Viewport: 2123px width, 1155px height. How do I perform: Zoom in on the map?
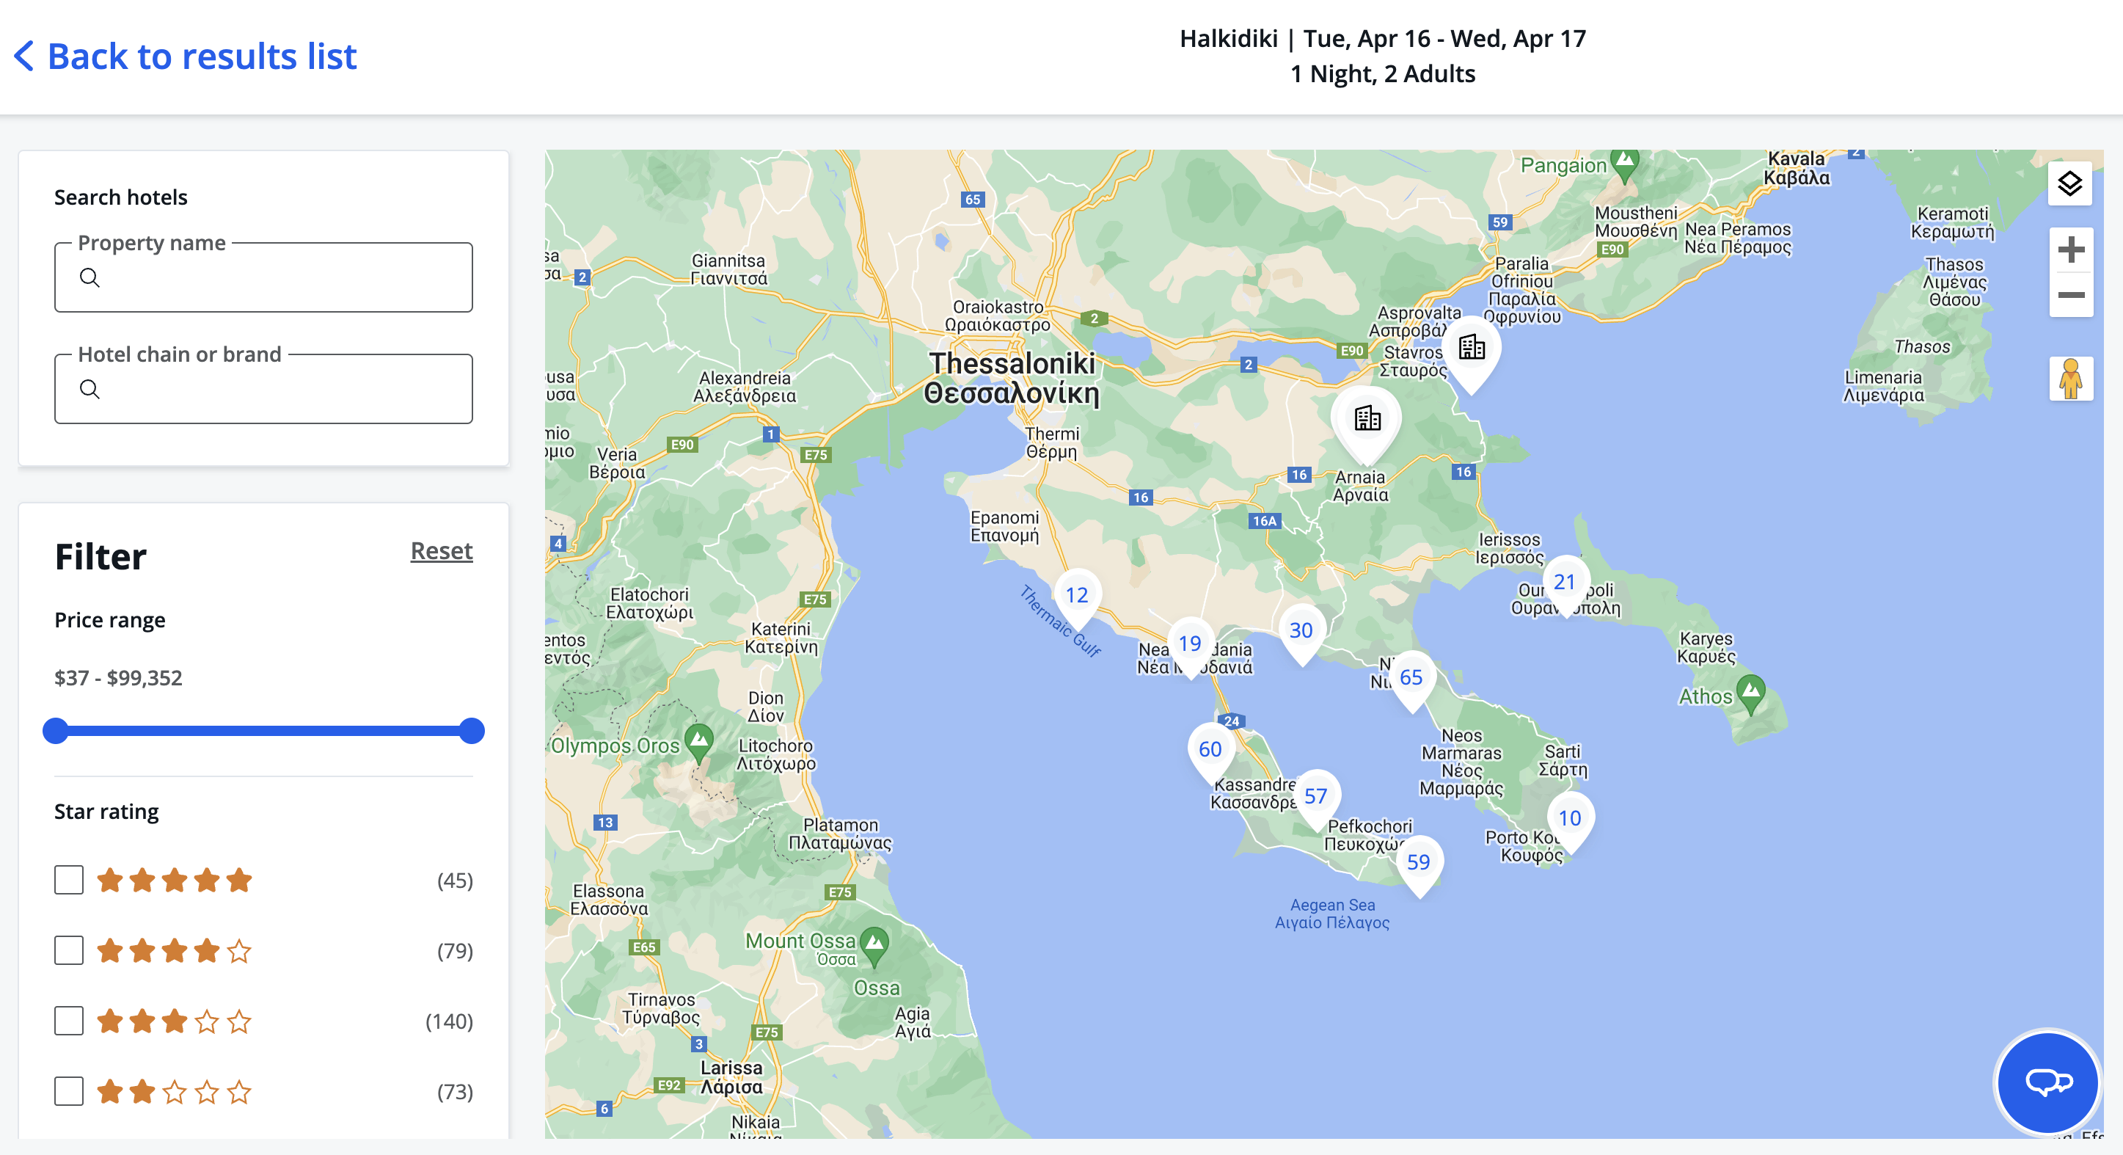(x=2070, y=249)
